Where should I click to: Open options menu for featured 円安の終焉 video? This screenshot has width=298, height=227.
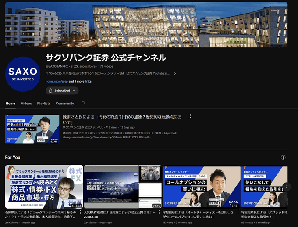coord(190,116)
